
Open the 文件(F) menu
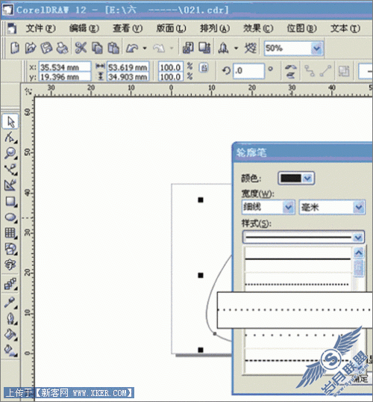point(40,28)
